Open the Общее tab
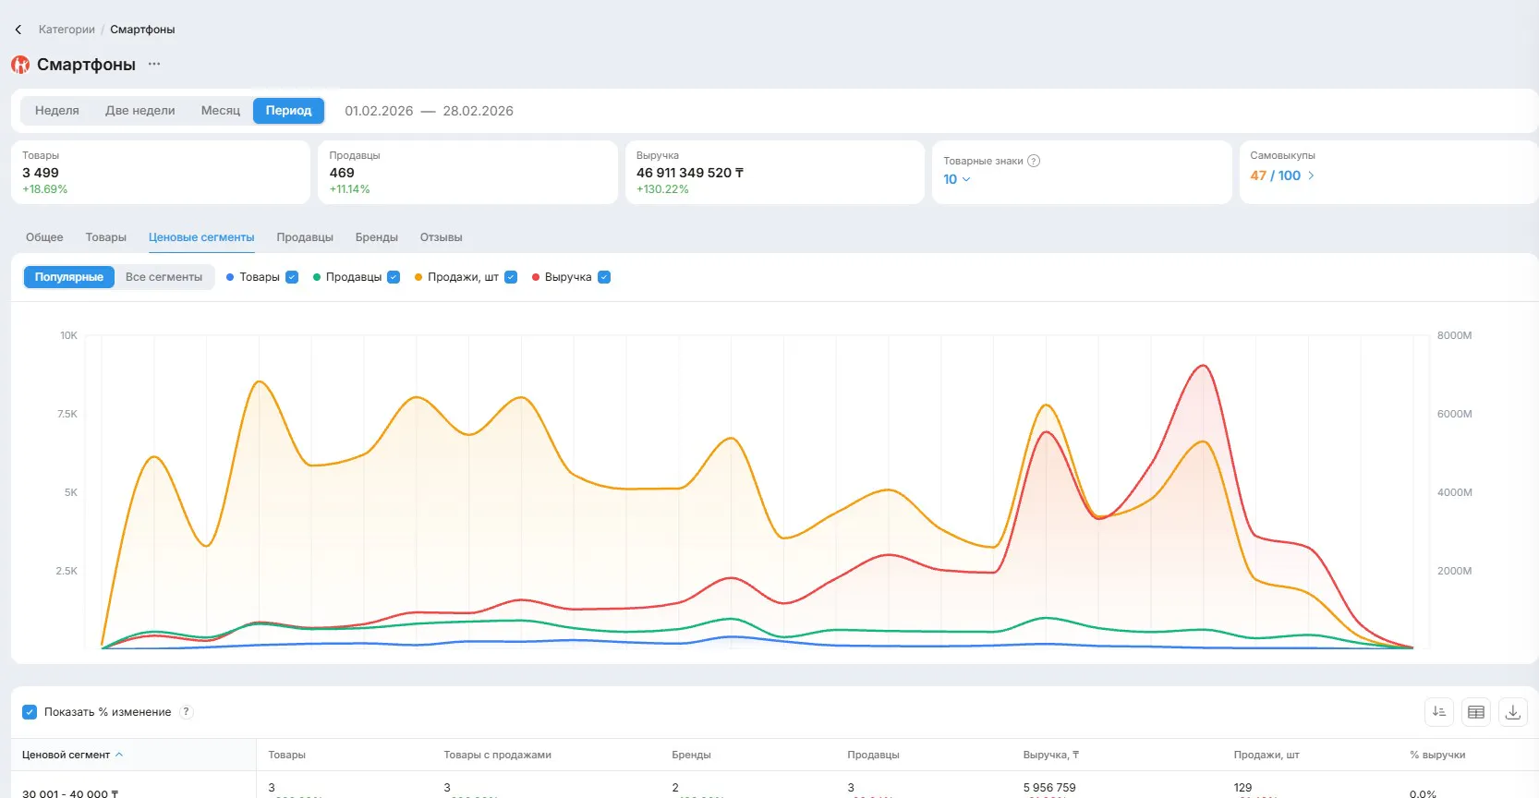Image resolution: width=1539 pixels, height=798 pixels. coord(44,237)
